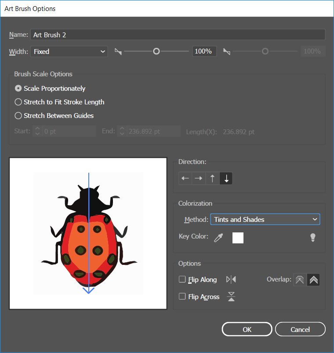
Task: Enable the Flip Along checkbox
Action: pos(182,279)
